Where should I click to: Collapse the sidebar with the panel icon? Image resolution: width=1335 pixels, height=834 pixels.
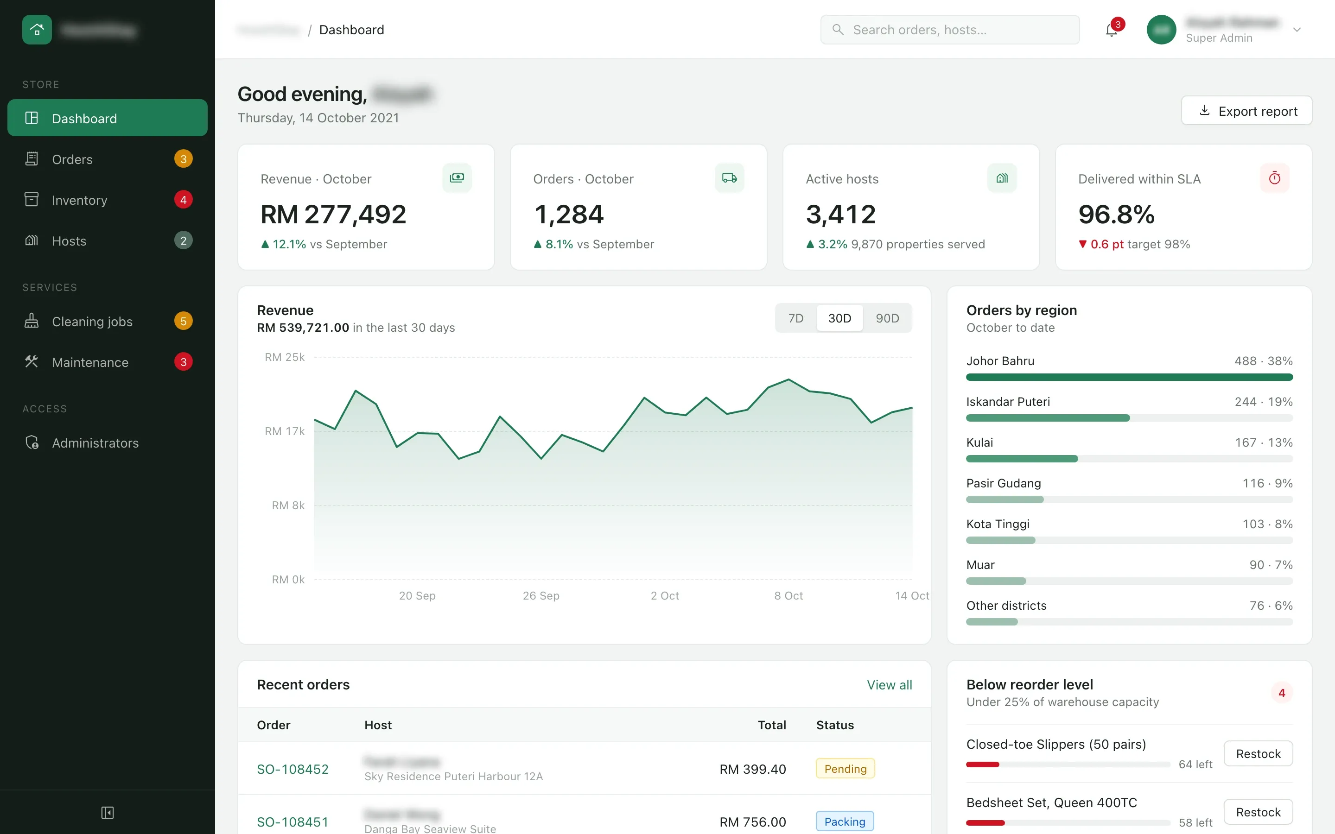(x=108, y=813)
